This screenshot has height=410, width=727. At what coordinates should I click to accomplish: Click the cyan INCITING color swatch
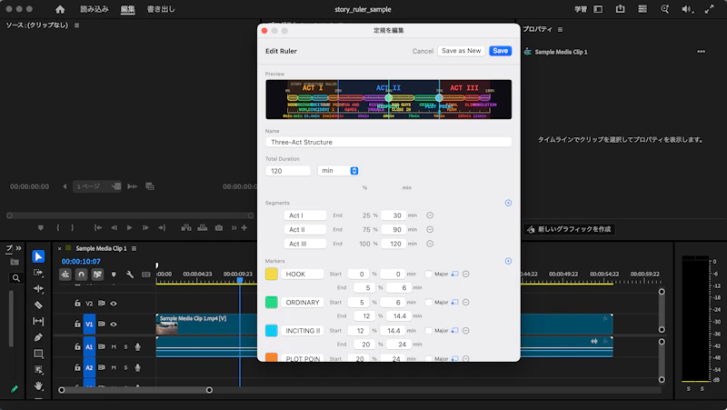pyautogui.click(x=272, y=331)
